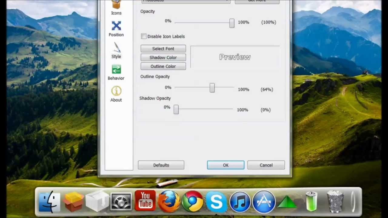Click the Outline Color button

tap(163, 66)
